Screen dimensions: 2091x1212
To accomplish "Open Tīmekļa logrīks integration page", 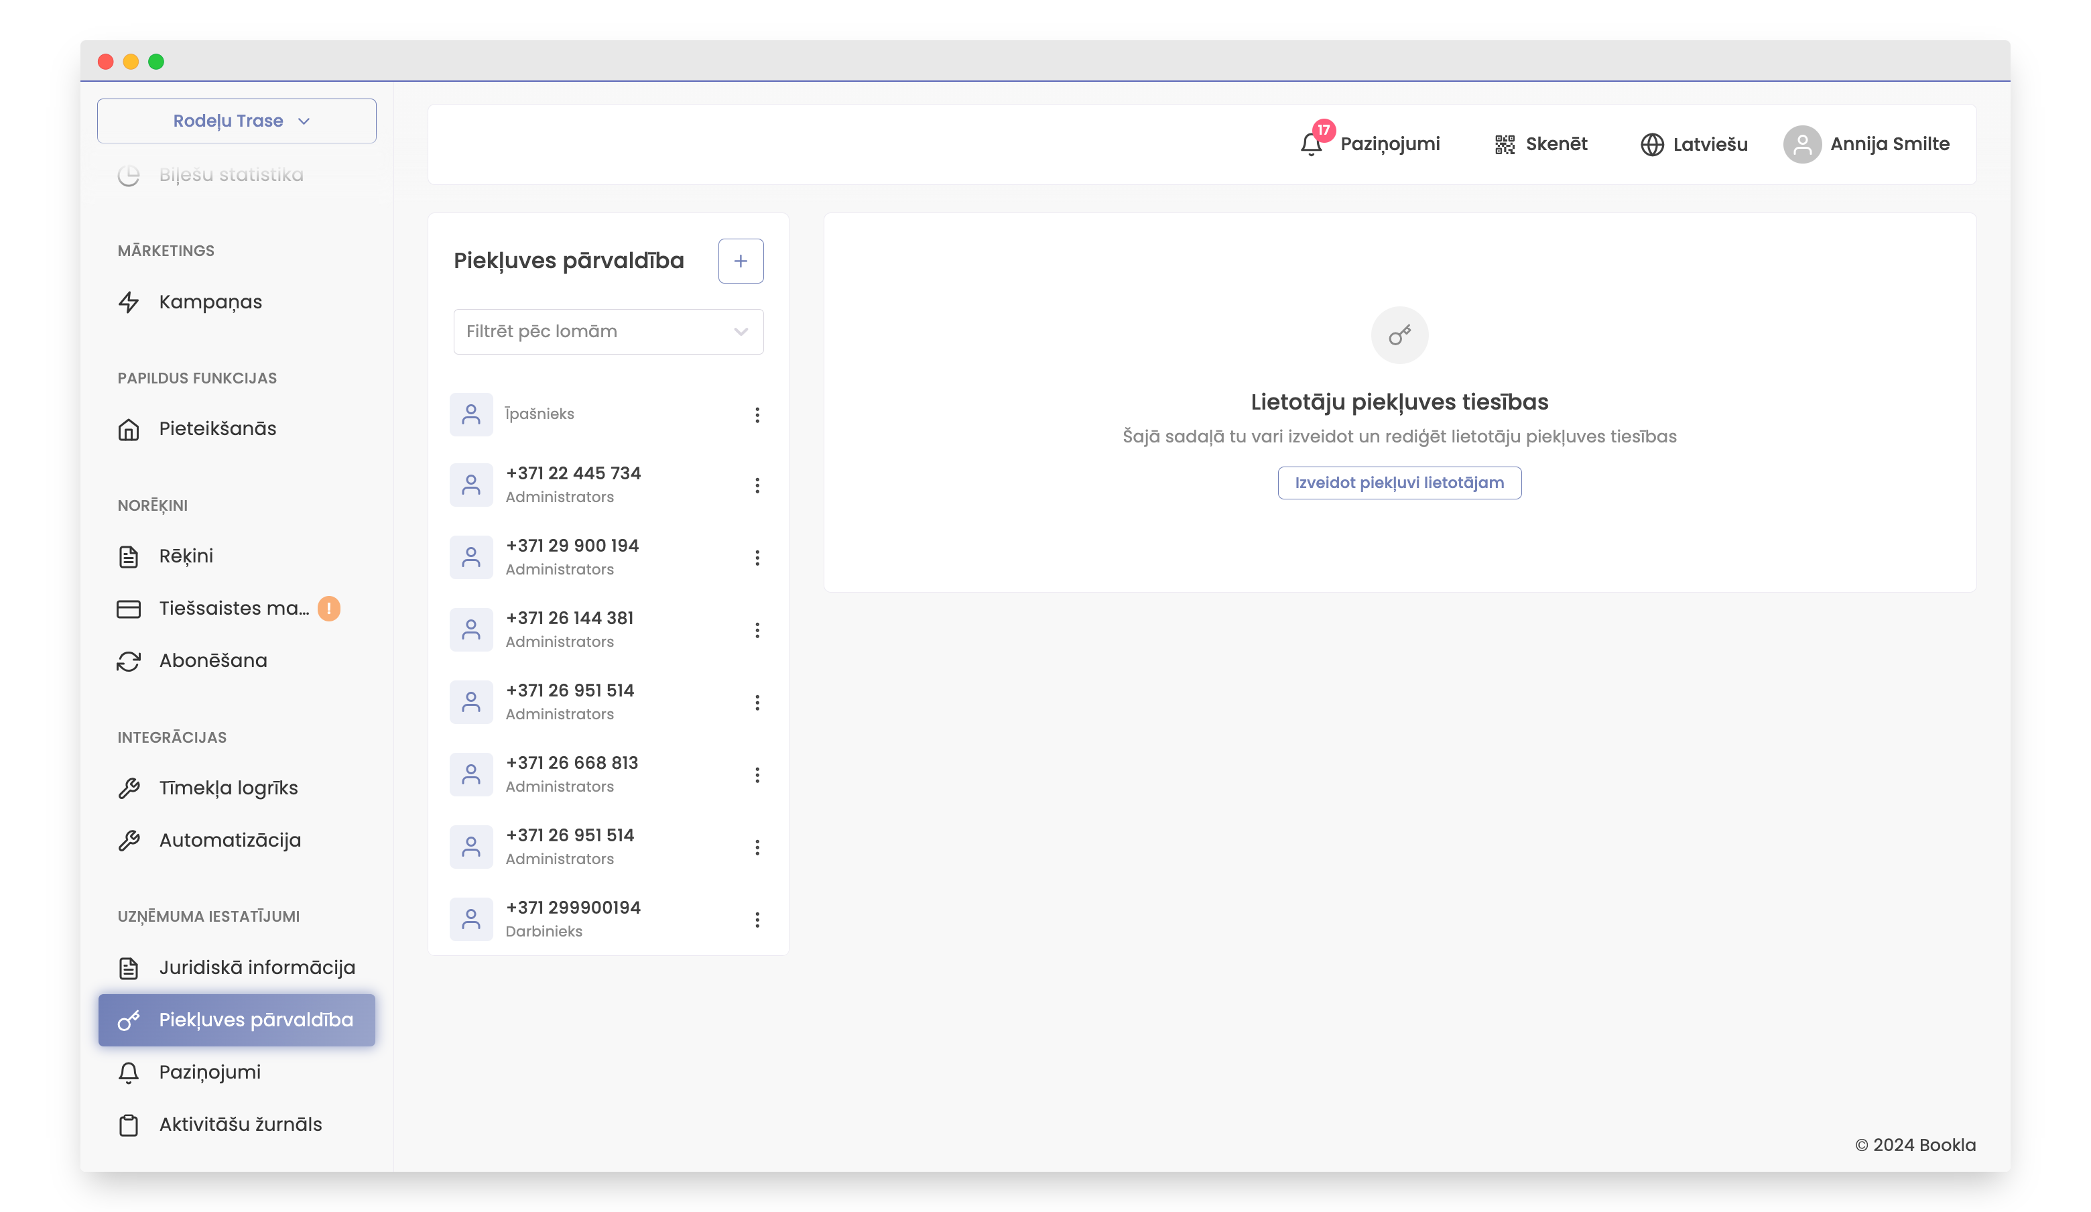I will pyautogui.click(x=228, y=788).
